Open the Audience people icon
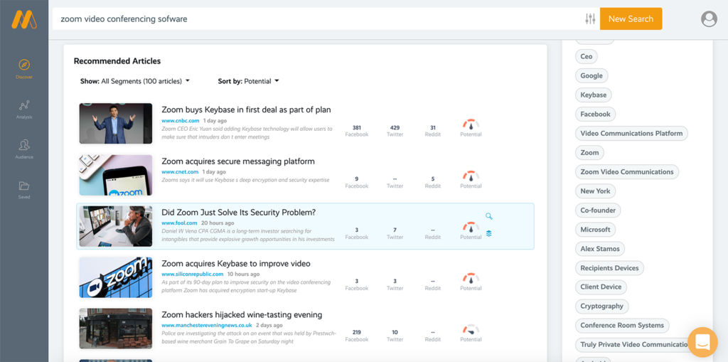 (24, 145)
